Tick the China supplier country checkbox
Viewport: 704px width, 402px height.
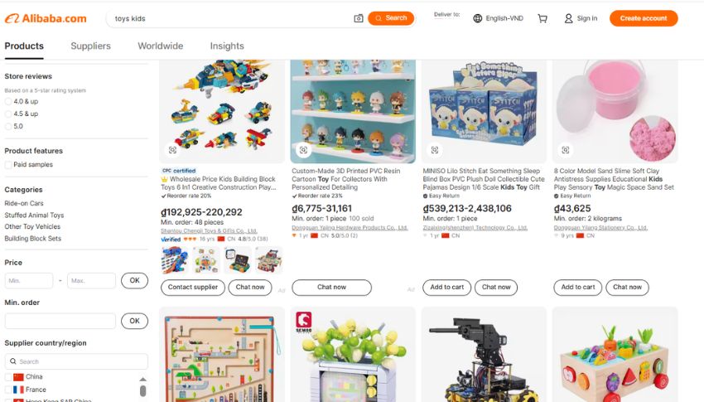click(x=8, y=377)
